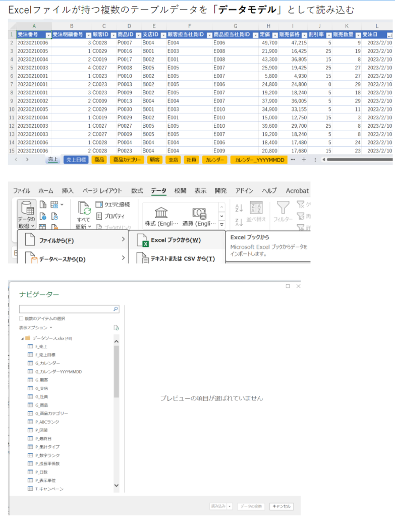
Task: Enable 複数のアイテムの選択 checkbox
Action: pyautogui.click(x=21, y=319)
